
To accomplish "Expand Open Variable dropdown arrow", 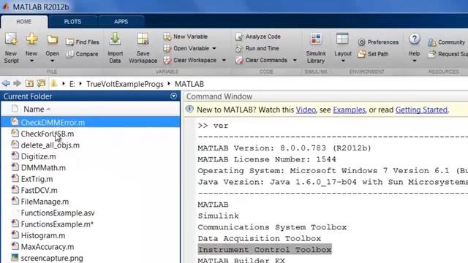I will (214, 48).
